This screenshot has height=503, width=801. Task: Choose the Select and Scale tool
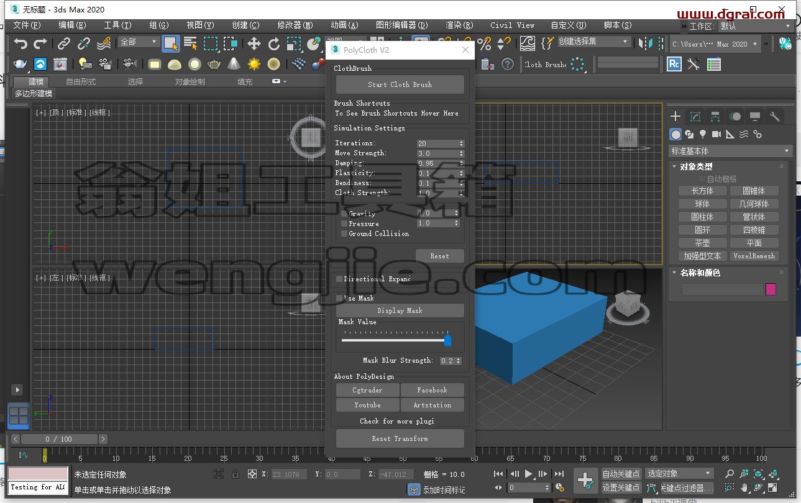point(294,43)
